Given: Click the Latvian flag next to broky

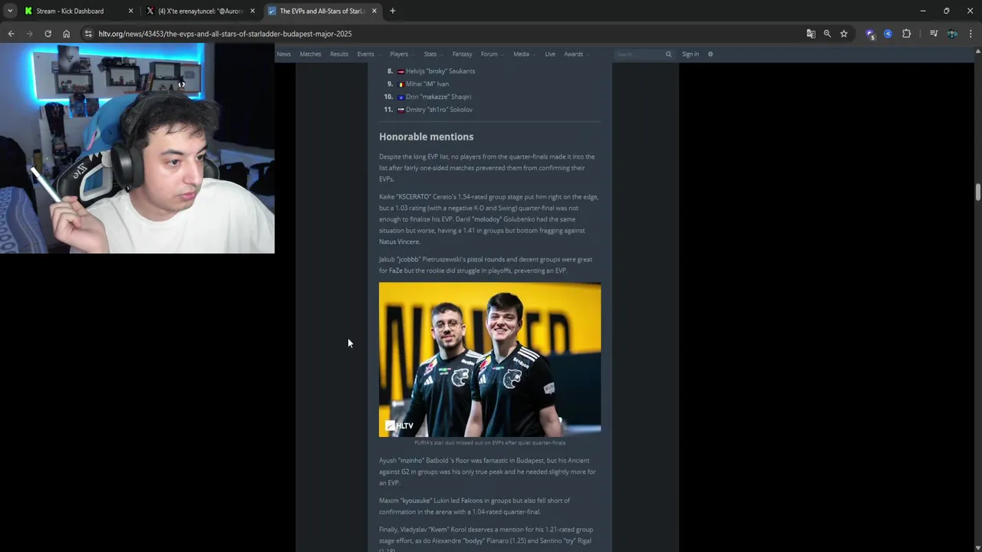Looking at the screenshot, I should tap(400, 71).
